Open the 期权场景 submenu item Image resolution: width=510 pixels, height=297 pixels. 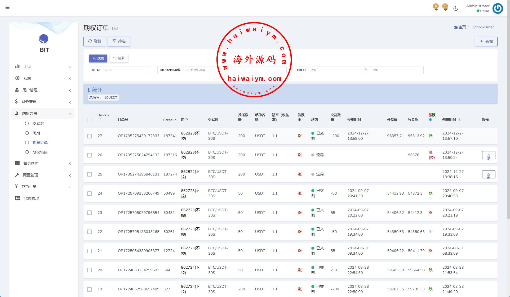(x=40, y=152)
